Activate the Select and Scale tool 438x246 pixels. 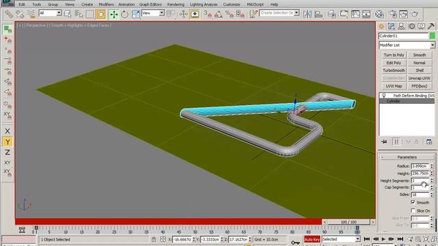pyautogui.click(x=136, y=14)
